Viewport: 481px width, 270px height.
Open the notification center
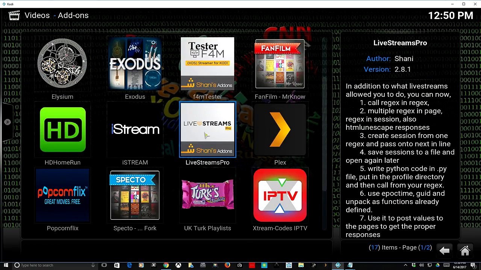[473, 265]
